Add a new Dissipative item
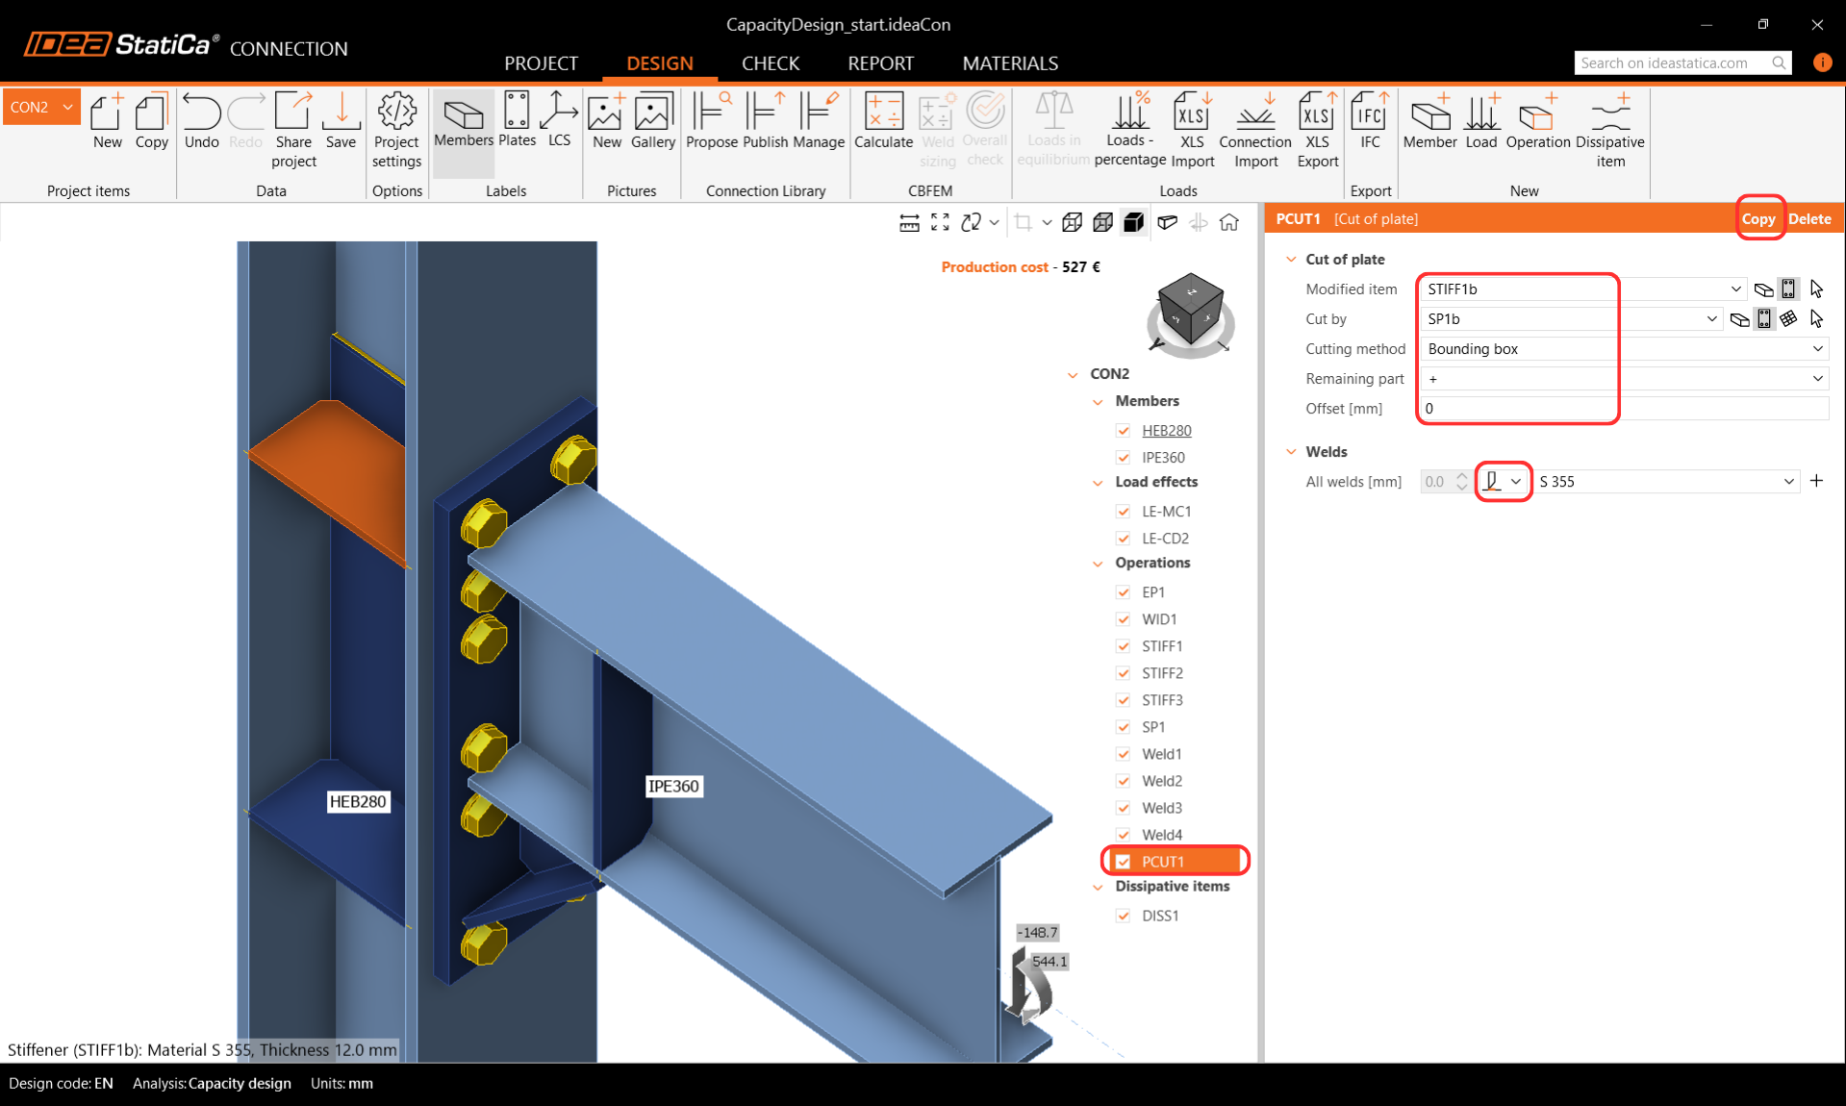The height and width of the screenshot is (1106, 1846). [1610, 131]
